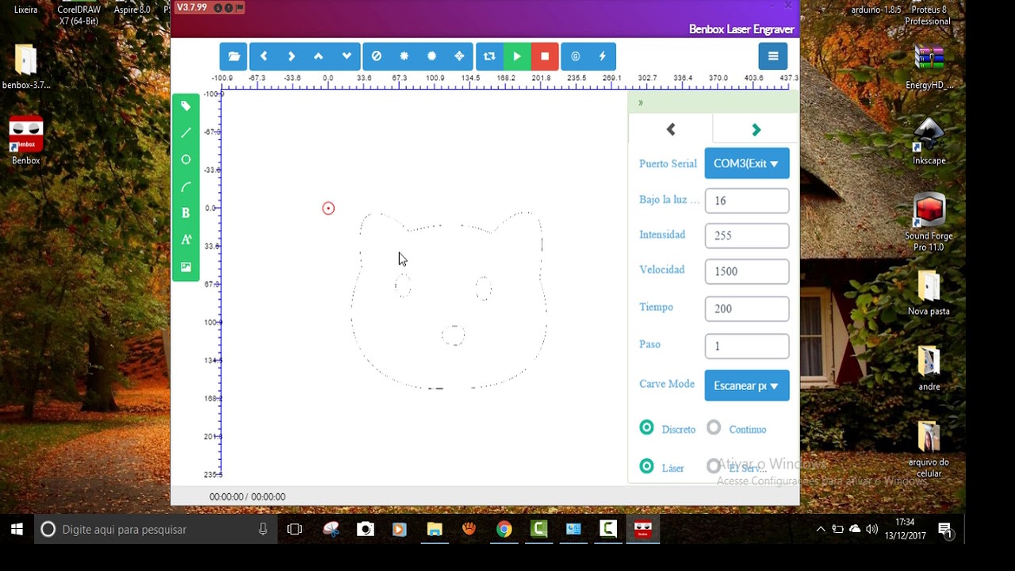Go to next settings page with green arrow
Viewport: 1015px width, 571px height.
[x=756, y=129]
